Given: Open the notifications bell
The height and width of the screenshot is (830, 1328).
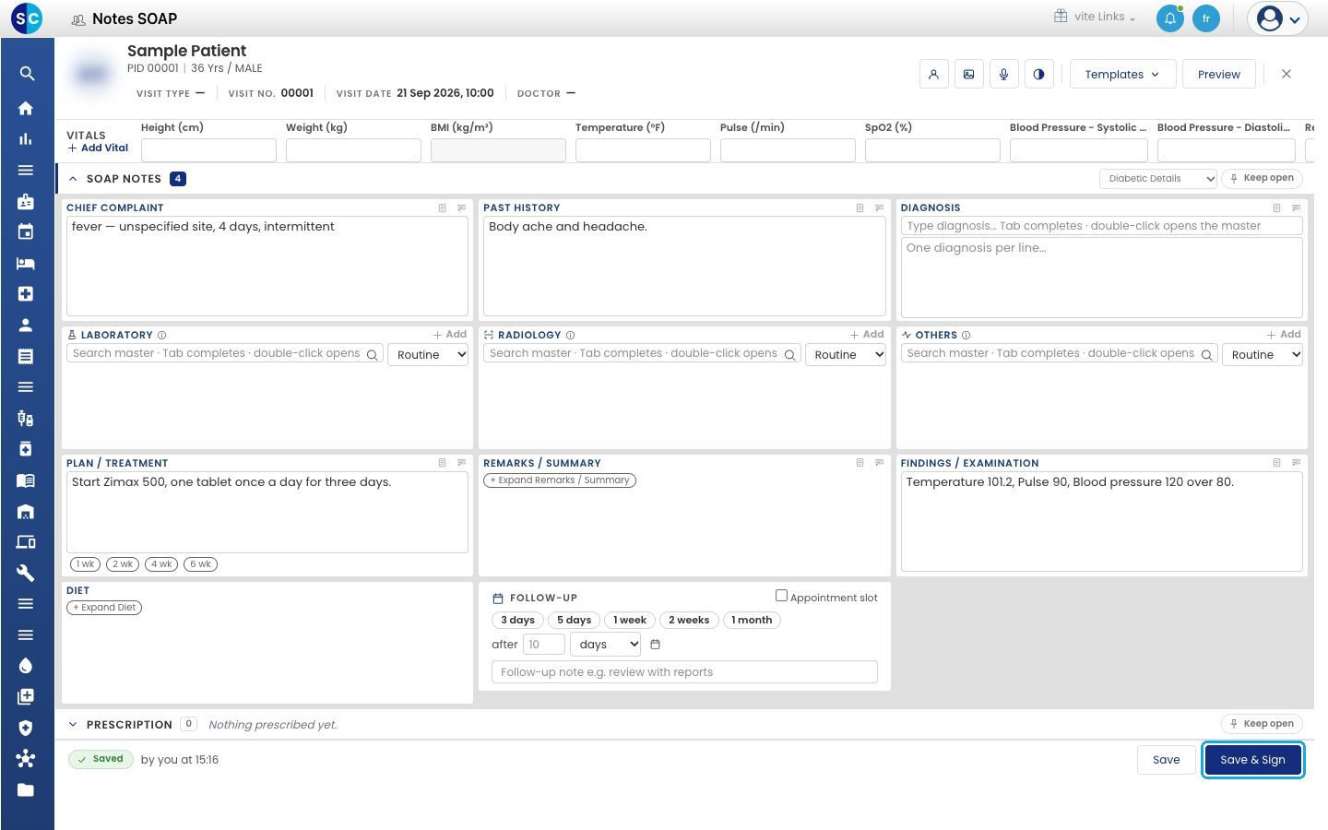Looking at the screenshot, I should pyautogui.click(x=1170, y=18).
